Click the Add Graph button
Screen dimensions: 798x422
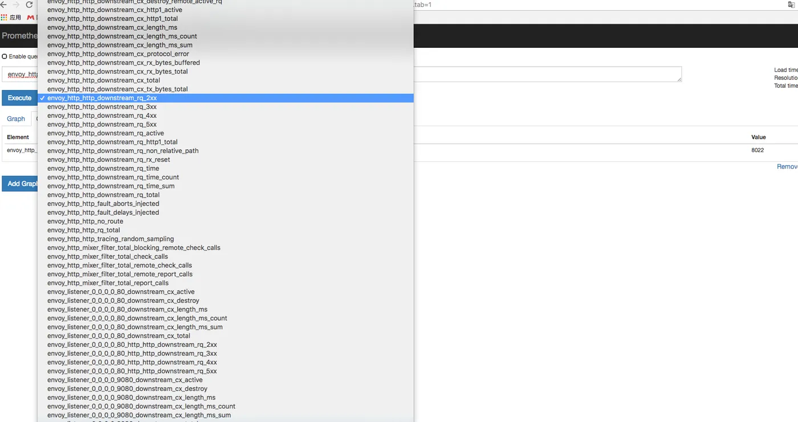[20, 183]
